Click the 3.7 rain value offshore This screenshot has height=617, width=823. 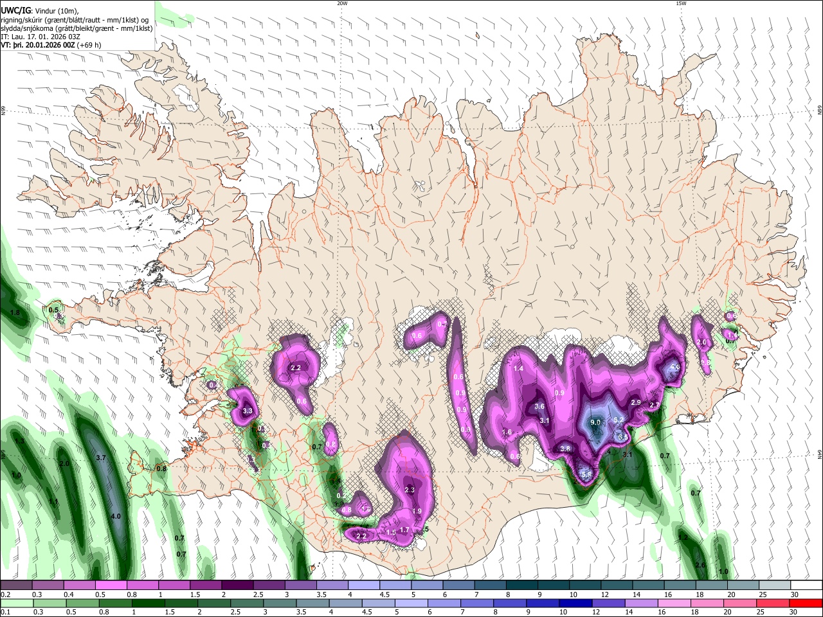tap(101, 458)
